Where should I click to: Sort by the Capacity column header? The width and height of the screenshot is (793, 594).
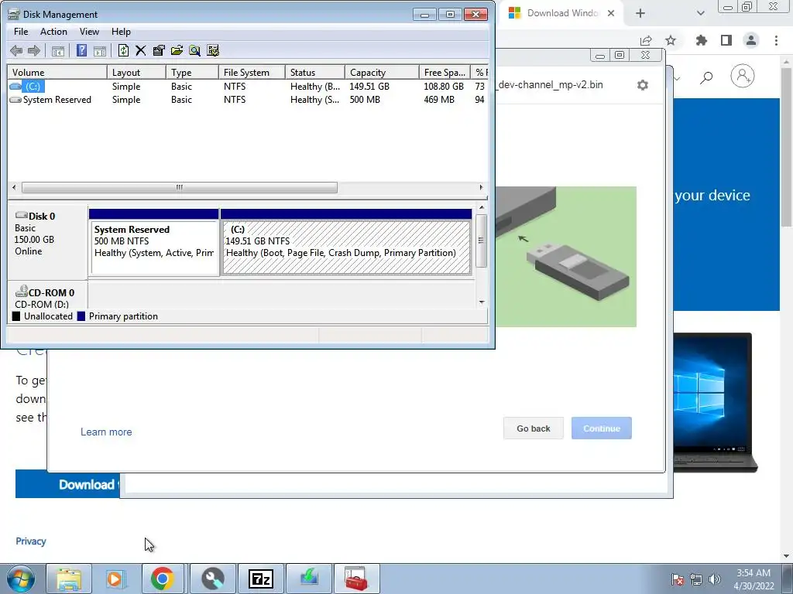382,72
